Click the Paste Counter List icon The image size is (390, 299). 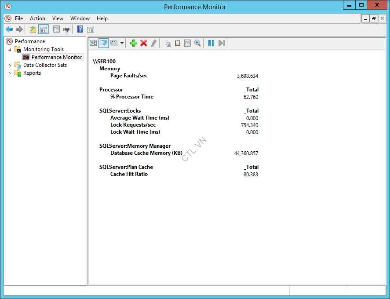(178, 43)
